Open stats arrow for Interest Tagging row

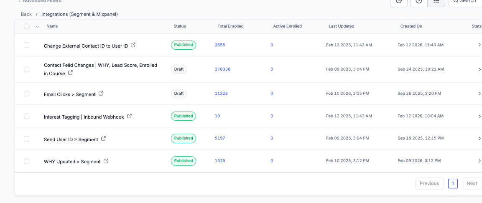click(479, 116)
